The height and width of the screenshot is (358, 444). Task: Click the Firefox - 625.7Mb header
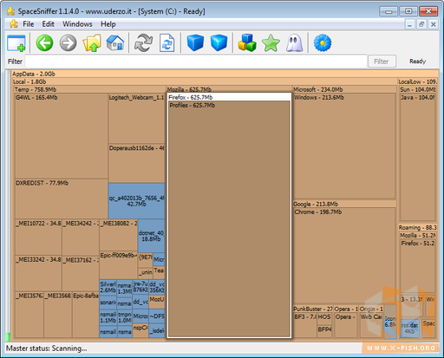click(229, 97)
